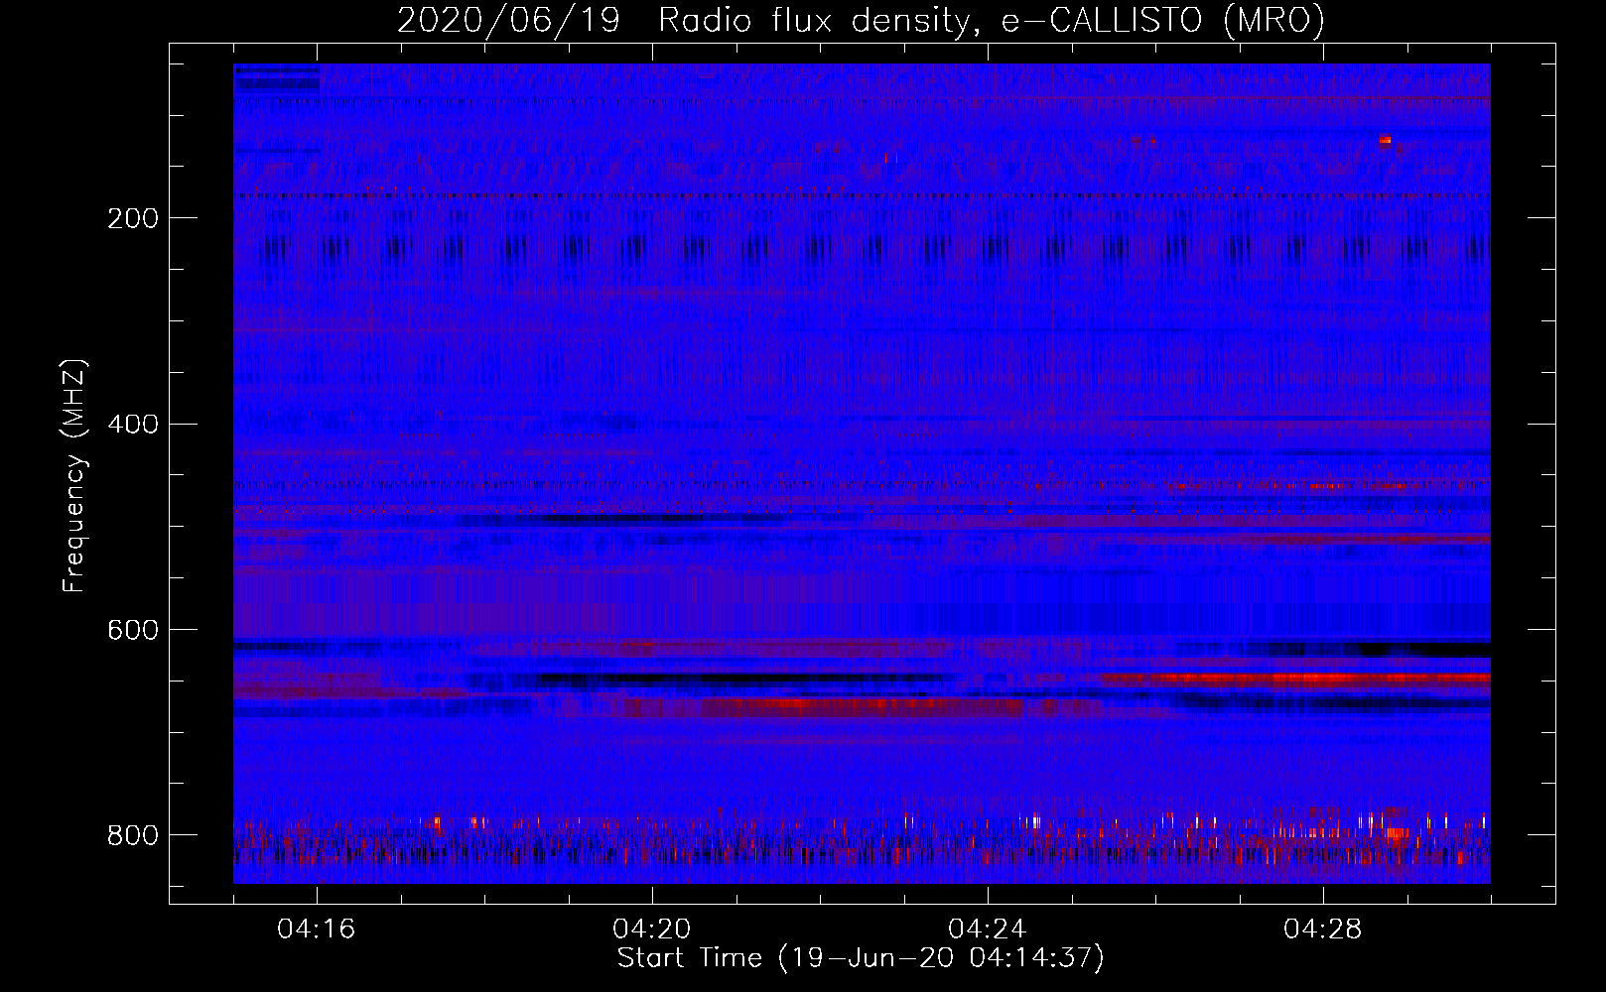Click the 'Frequency (MHZ)' axis label
Viewport: 1606px width, 992px height.
(74, 475)
